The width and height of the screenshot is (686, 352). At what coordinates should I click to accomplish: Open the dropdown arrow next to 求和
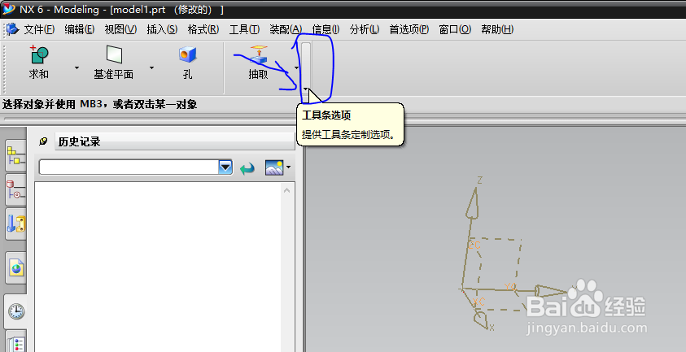point(77,67)
